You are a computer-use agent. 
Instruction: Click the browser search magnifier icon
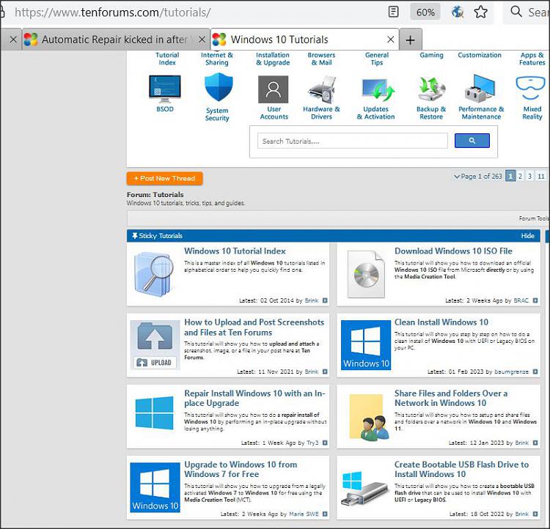click(x=516, y=11)
